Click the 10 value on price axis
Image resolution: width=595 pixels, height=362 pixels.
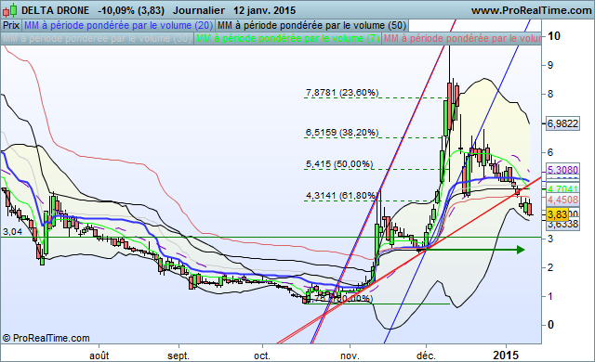click(554, 36)
